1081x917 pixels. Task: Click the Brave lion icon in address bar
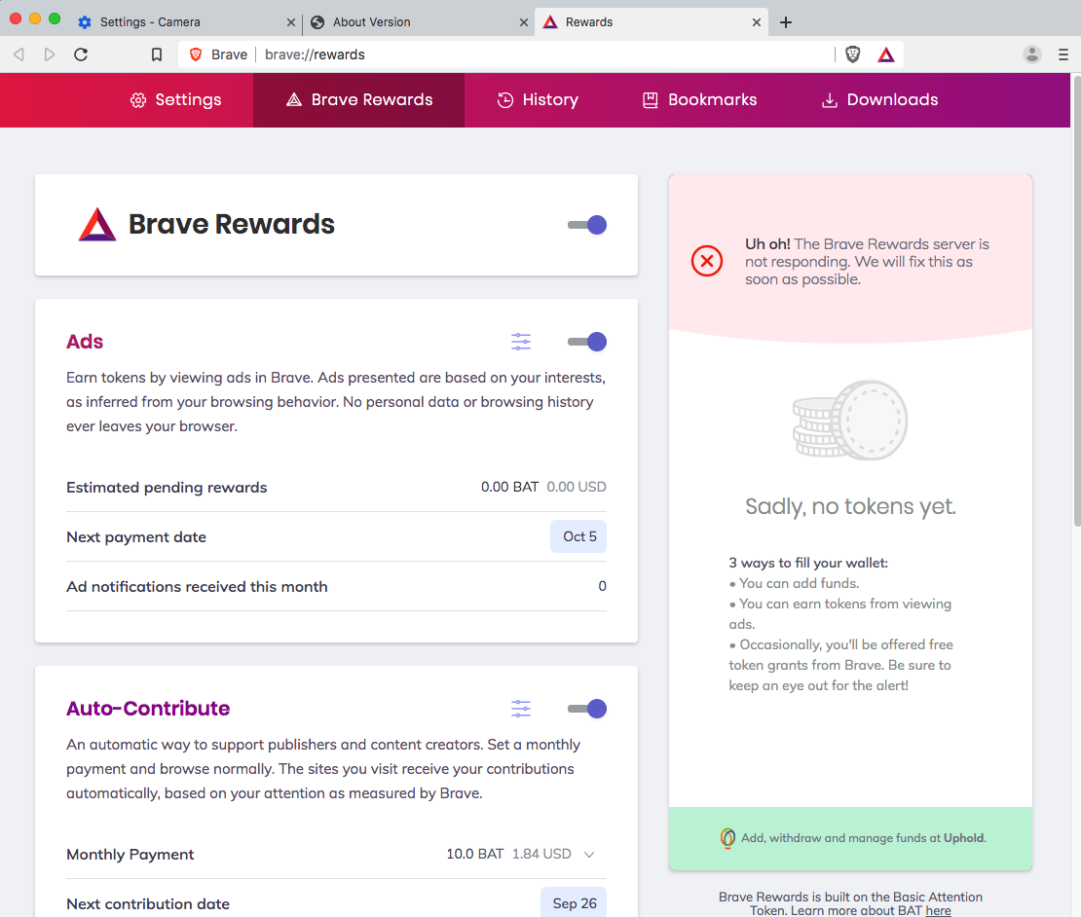click(x=196, y=55)
